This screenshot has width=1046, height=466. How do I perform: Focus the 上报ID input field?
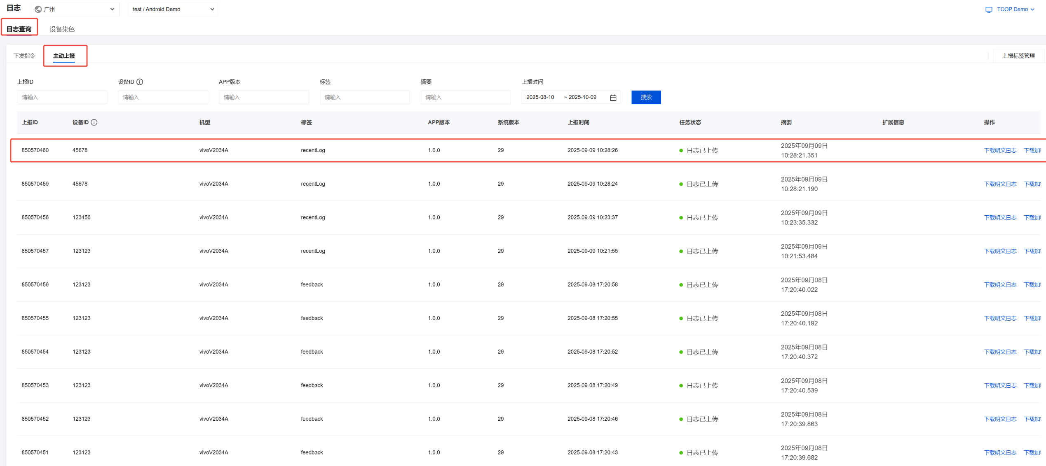coord(62,97)
